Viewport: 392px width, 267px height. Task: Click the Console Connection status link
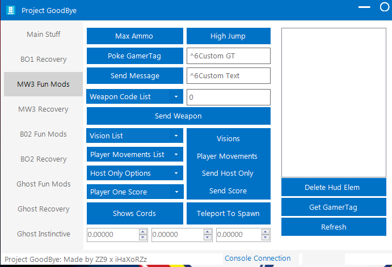(x=258, y=258)
